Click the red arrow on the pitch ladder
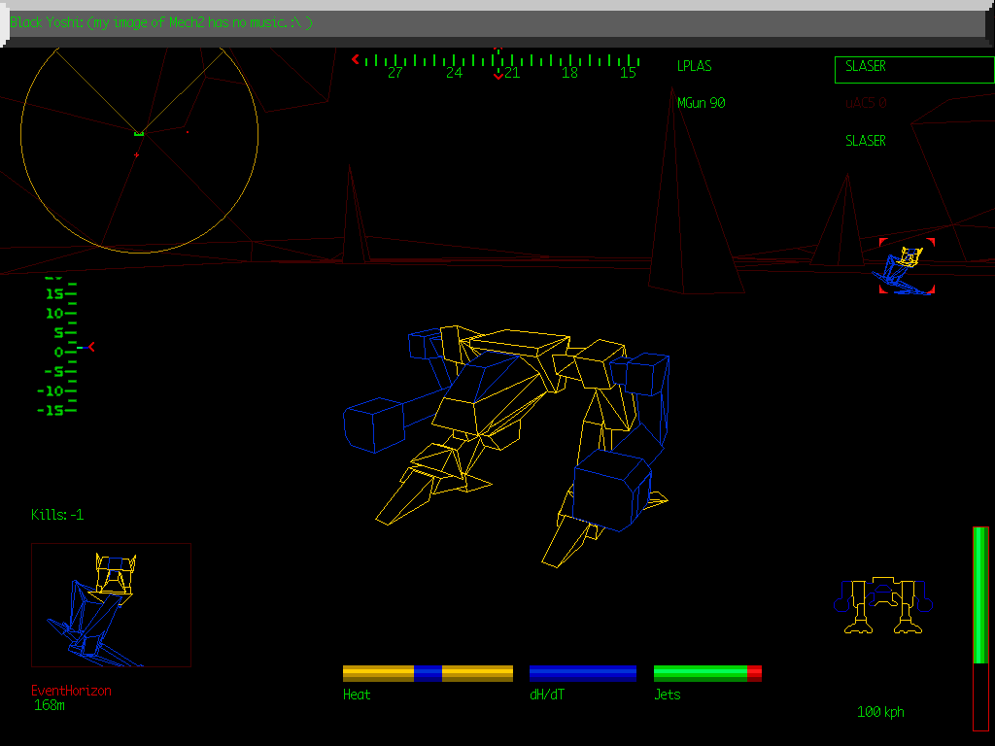Image resolution: width=995 pixels, height=746 pixels. [x=90, y=346]
